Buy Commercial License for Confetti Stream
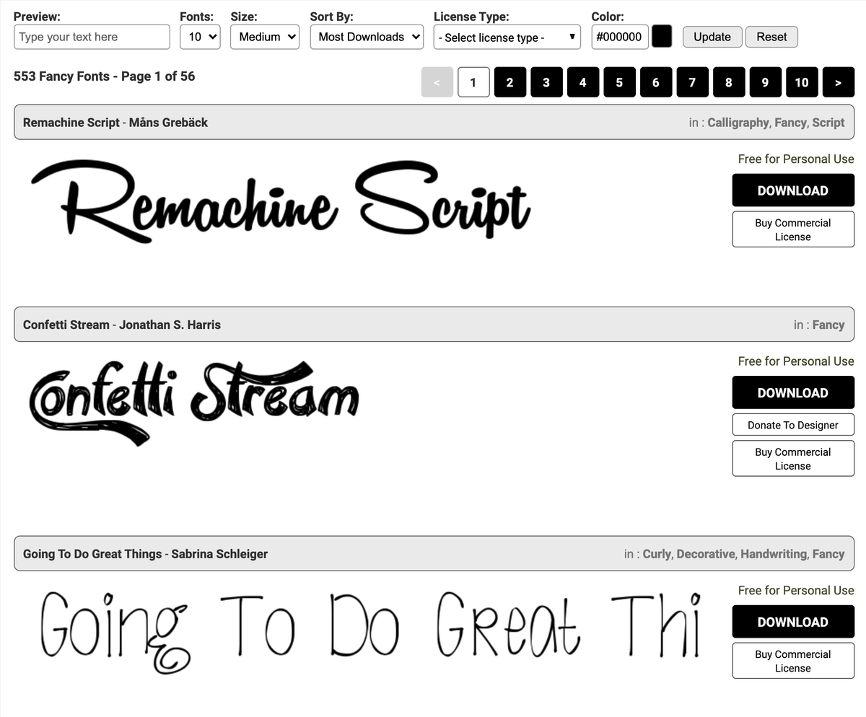The image size is (866, 717). click(793, 459)
